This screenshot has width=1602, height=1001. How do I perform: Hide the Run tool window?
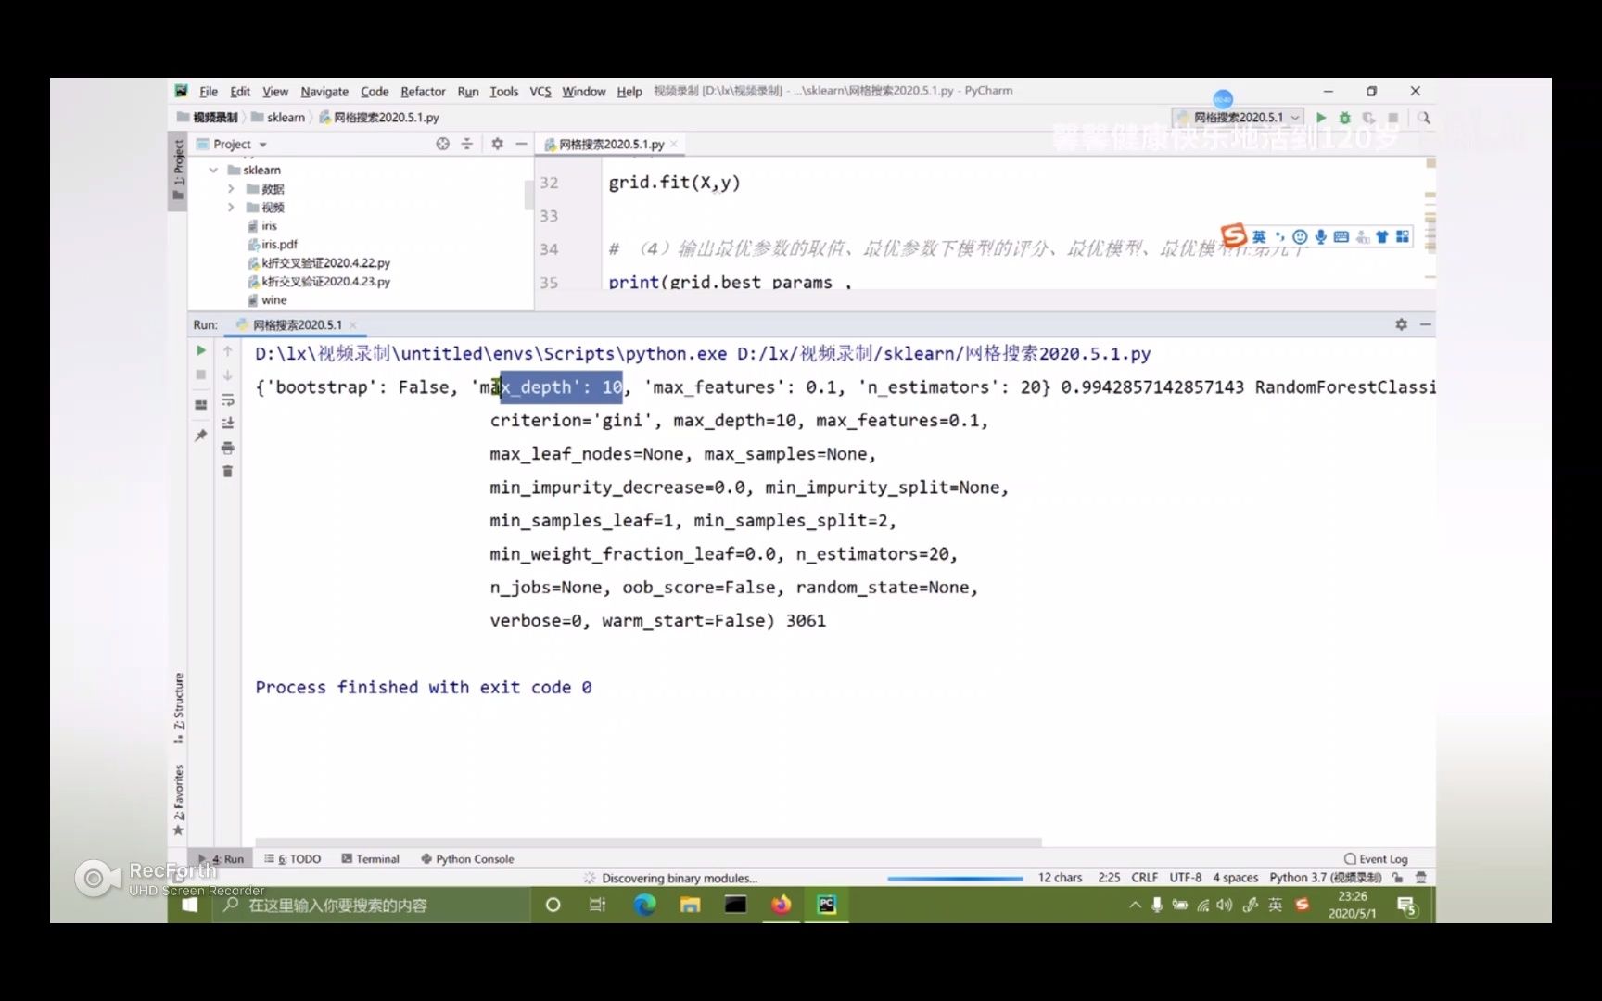click(x=1425, y=324)
